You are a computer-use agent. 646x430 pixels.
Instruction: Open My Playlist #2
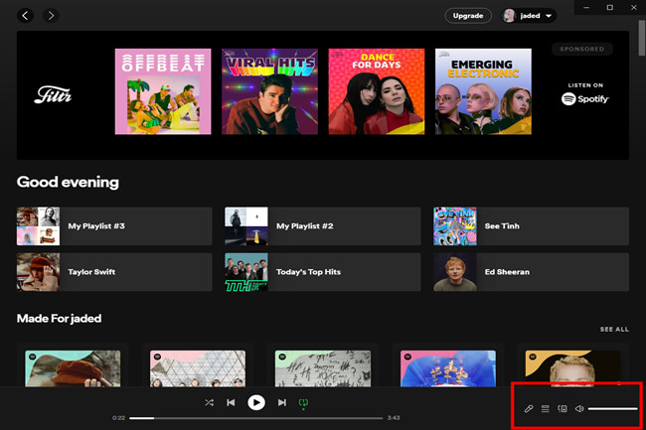pos(323,226)
